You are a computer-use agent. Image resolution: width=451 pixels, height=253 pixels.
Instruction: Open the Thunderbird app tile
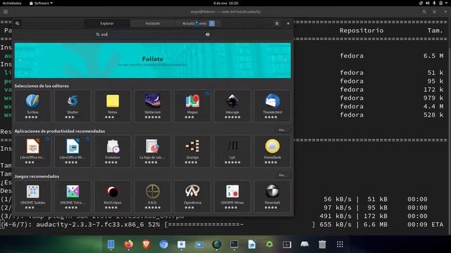tap(273, 106)
